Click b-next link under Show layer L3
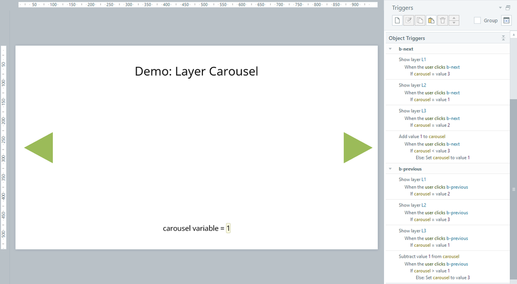 click(x=453, y=118)
